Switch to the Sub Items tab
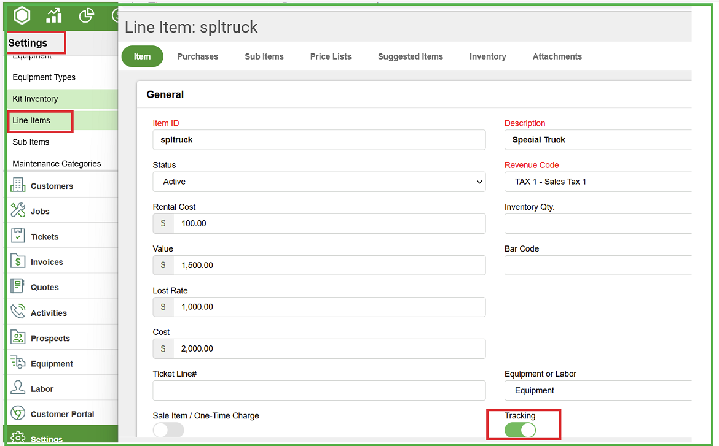This screenshot has width=719, height=446. [x=264, y=56]
